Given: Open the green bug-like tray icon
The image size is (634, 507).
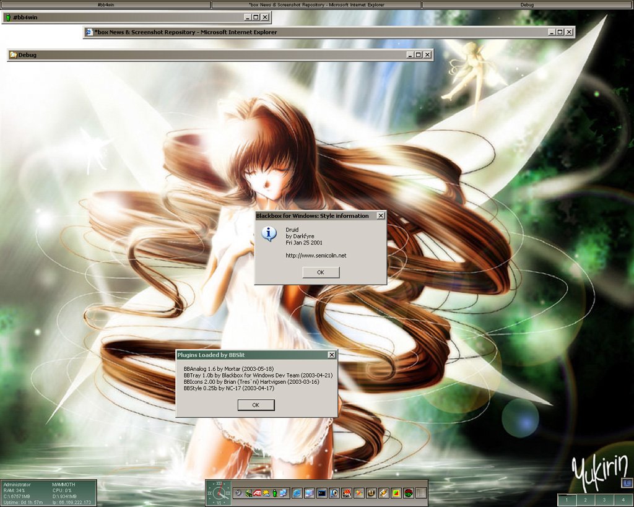Looking at the screenshot, I should pyautogui.click(x=248, y=493).
